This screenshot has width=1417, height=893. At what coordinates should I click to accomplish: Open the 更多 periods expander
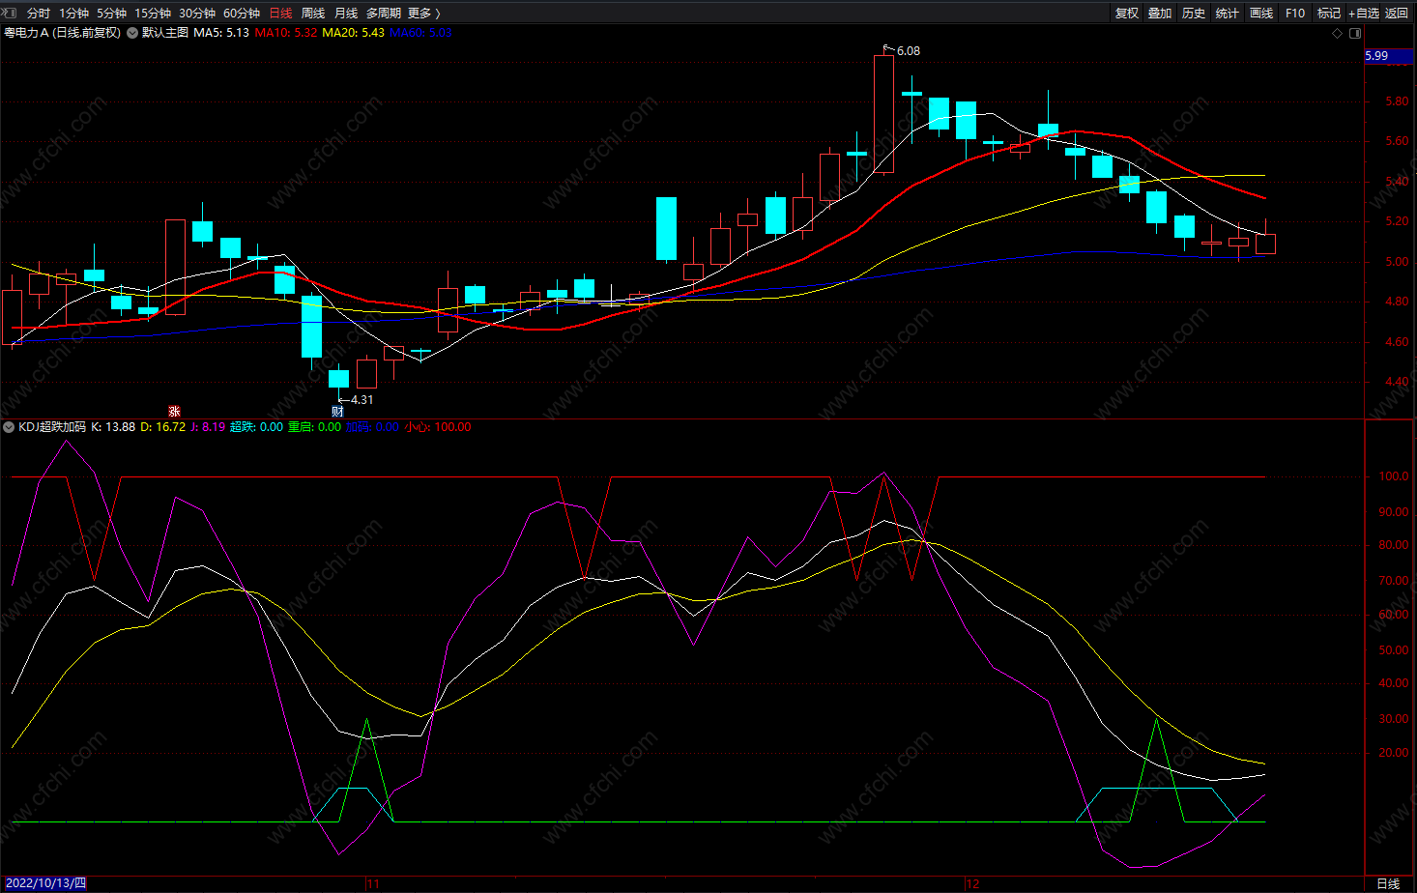point(423,13)
